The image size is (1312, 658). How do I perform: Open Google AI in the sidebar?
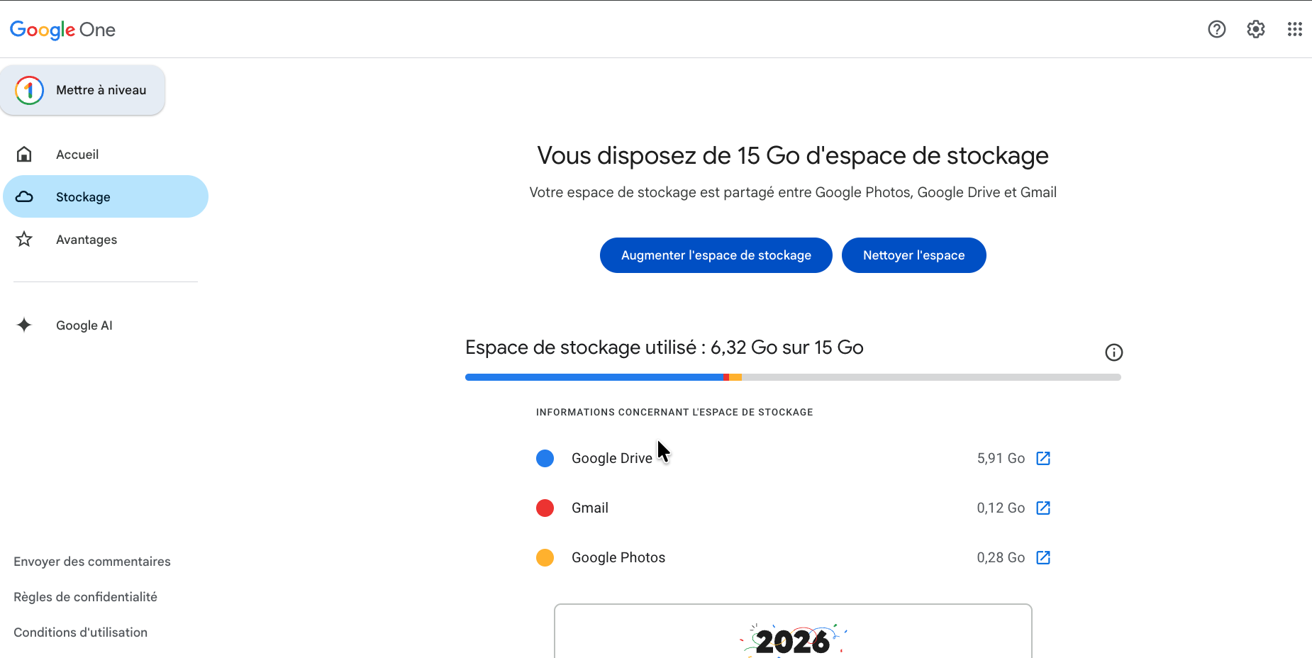tap(84, 325)
